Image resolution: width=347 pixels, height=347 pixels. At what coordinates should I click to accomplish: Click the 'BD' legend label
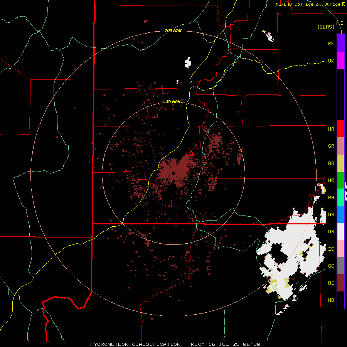point(331,163)
